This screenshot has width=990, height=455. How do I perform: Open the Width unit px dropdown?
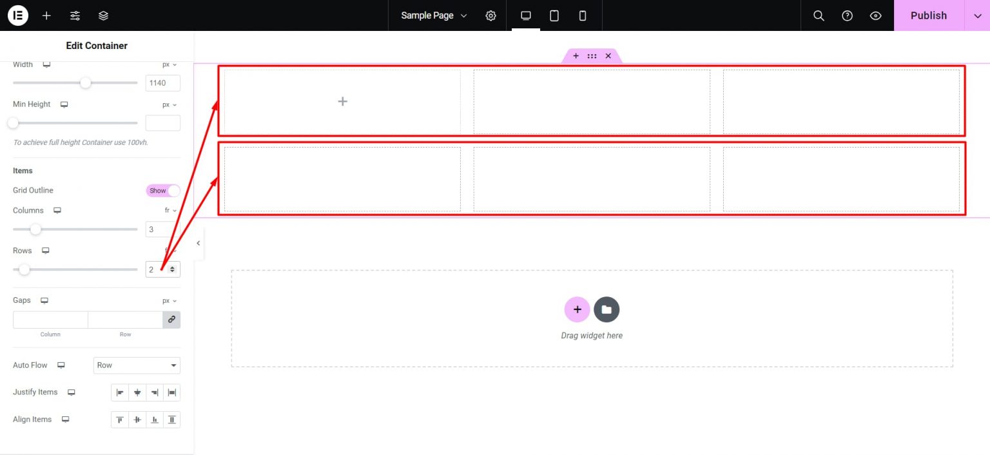pyautogui.click(x=168, y=64)
